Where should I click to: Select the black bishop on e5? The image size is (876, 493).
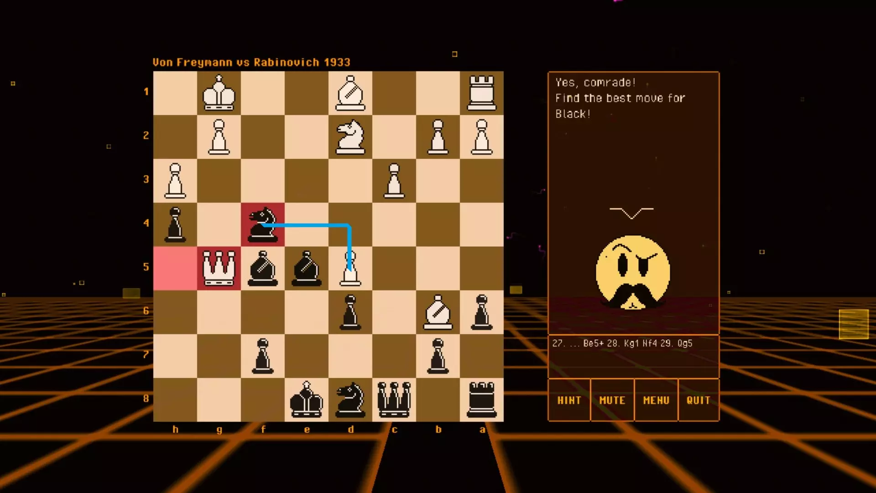pos(306,268)
